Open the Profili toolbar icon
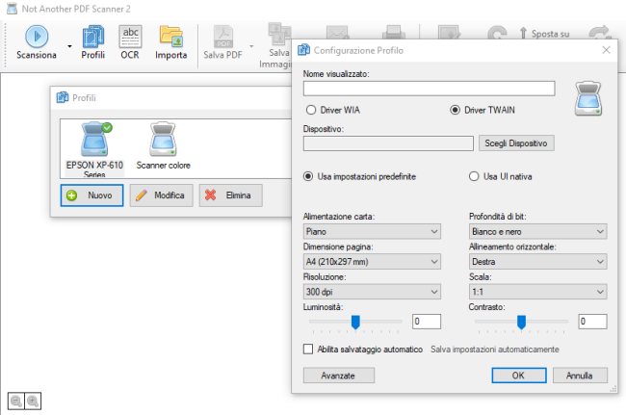626x415 pixels. click(x=92, y=37)
